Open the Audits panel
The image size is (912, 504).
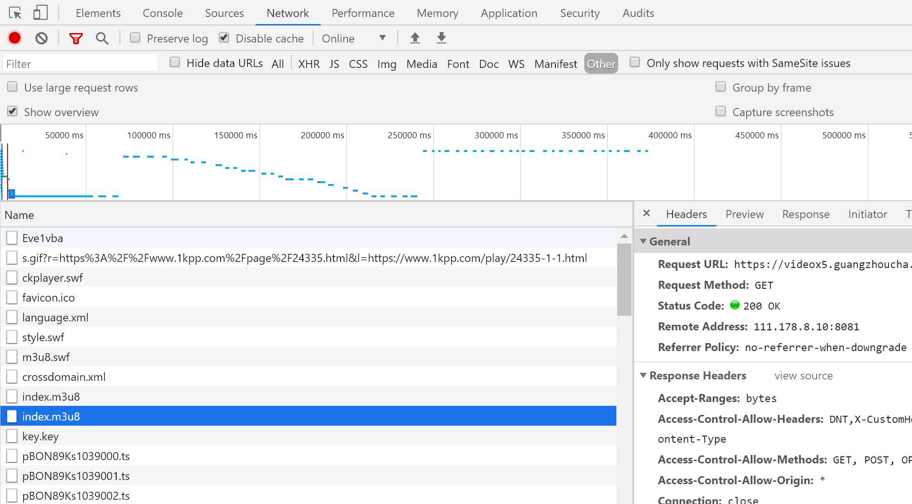pos(638,13)
